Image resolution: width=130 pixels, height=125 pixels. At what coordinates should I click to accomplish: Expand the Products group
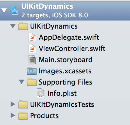(13, 116)
